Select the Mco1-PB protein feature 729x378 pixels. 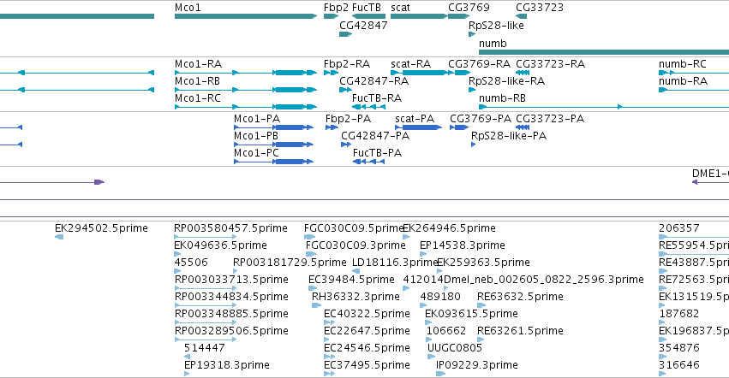point(274,145)
